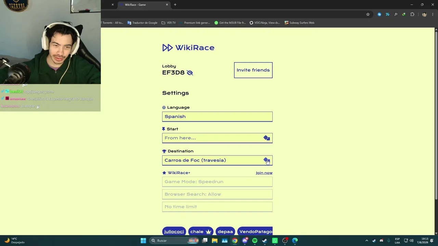Bookmark this page with the star icon
Screen dimensions: 438x246
(x=368, y=14)
